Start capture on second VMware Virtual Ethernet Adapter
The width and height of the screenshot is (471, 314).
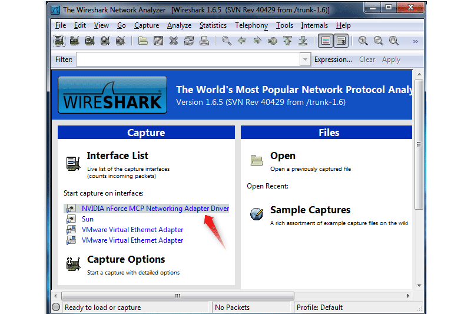pyautogui.click(x=132, y=240)
